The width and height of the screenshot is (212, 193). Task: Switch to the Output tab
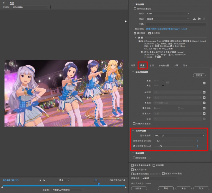12,3
